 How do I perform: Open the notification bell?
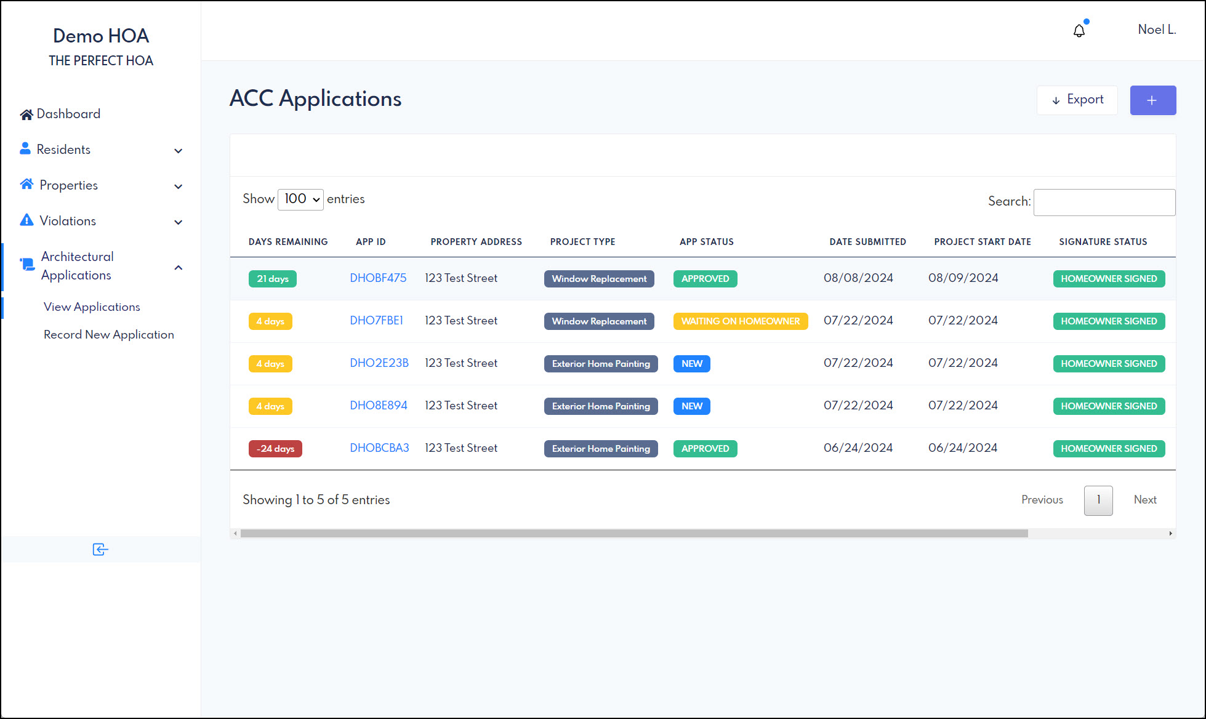(x=1079, y=30)
